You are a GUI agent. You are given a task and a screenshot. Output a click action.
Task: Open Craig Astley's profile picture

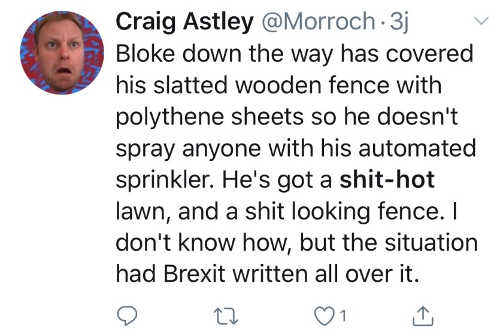[x=62, y=53]
